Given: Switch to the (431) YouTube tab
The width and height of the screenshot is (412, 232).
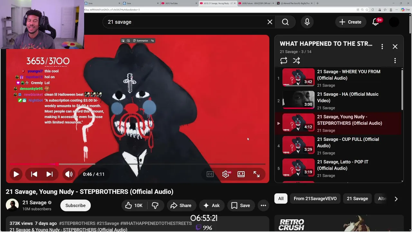Looking at the screenshot, I should coord(179,3).
